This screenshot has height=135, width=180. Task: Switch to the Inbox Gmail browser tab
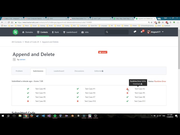pyautogui.click(x=12, y=19)
